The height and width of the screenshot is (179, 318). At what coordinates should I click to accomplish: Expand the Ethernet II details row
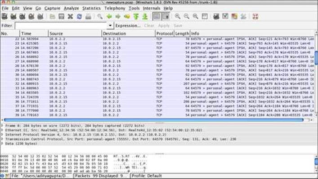click(x=2, y=130)
